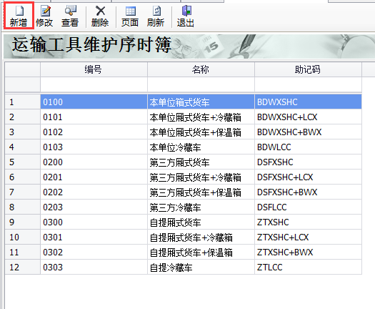The height and width of the screenshot is (309, 375).
Task: Refresh list with the 刷新 icon
Action: (x=156, y=16)
